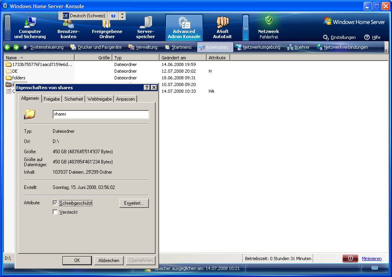The image size is (392, 277).
Task: Open Hilfe in the console header
Action: (372, 37)
